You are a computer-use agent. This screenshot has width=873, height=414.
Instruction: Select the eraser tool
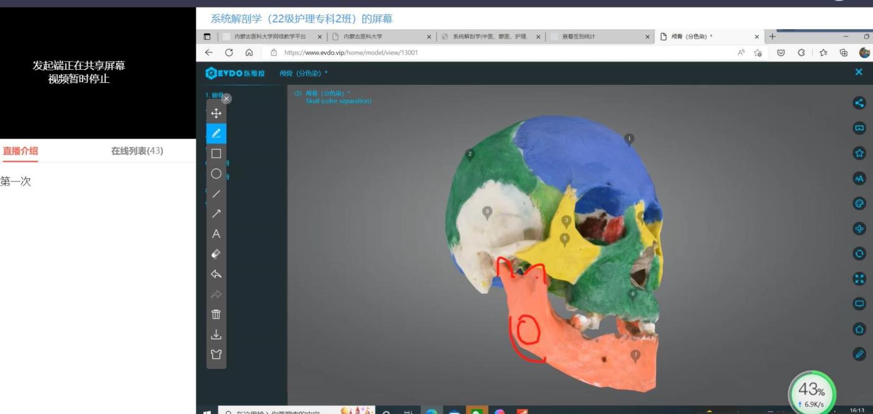[216, 254]
